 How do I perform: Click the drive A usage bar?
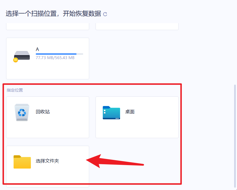[x=59, y=54]
